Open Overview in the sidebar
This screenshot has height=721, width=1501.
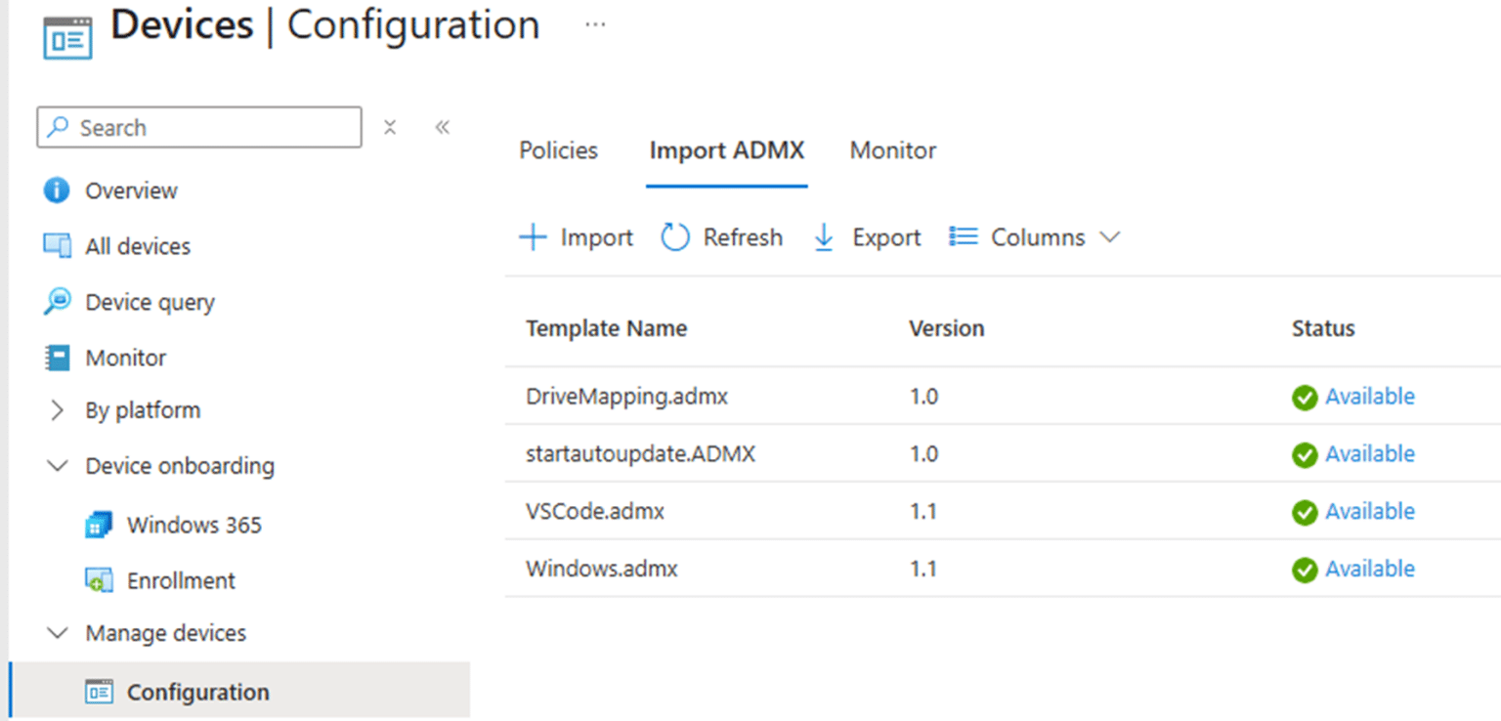[131, 191]
